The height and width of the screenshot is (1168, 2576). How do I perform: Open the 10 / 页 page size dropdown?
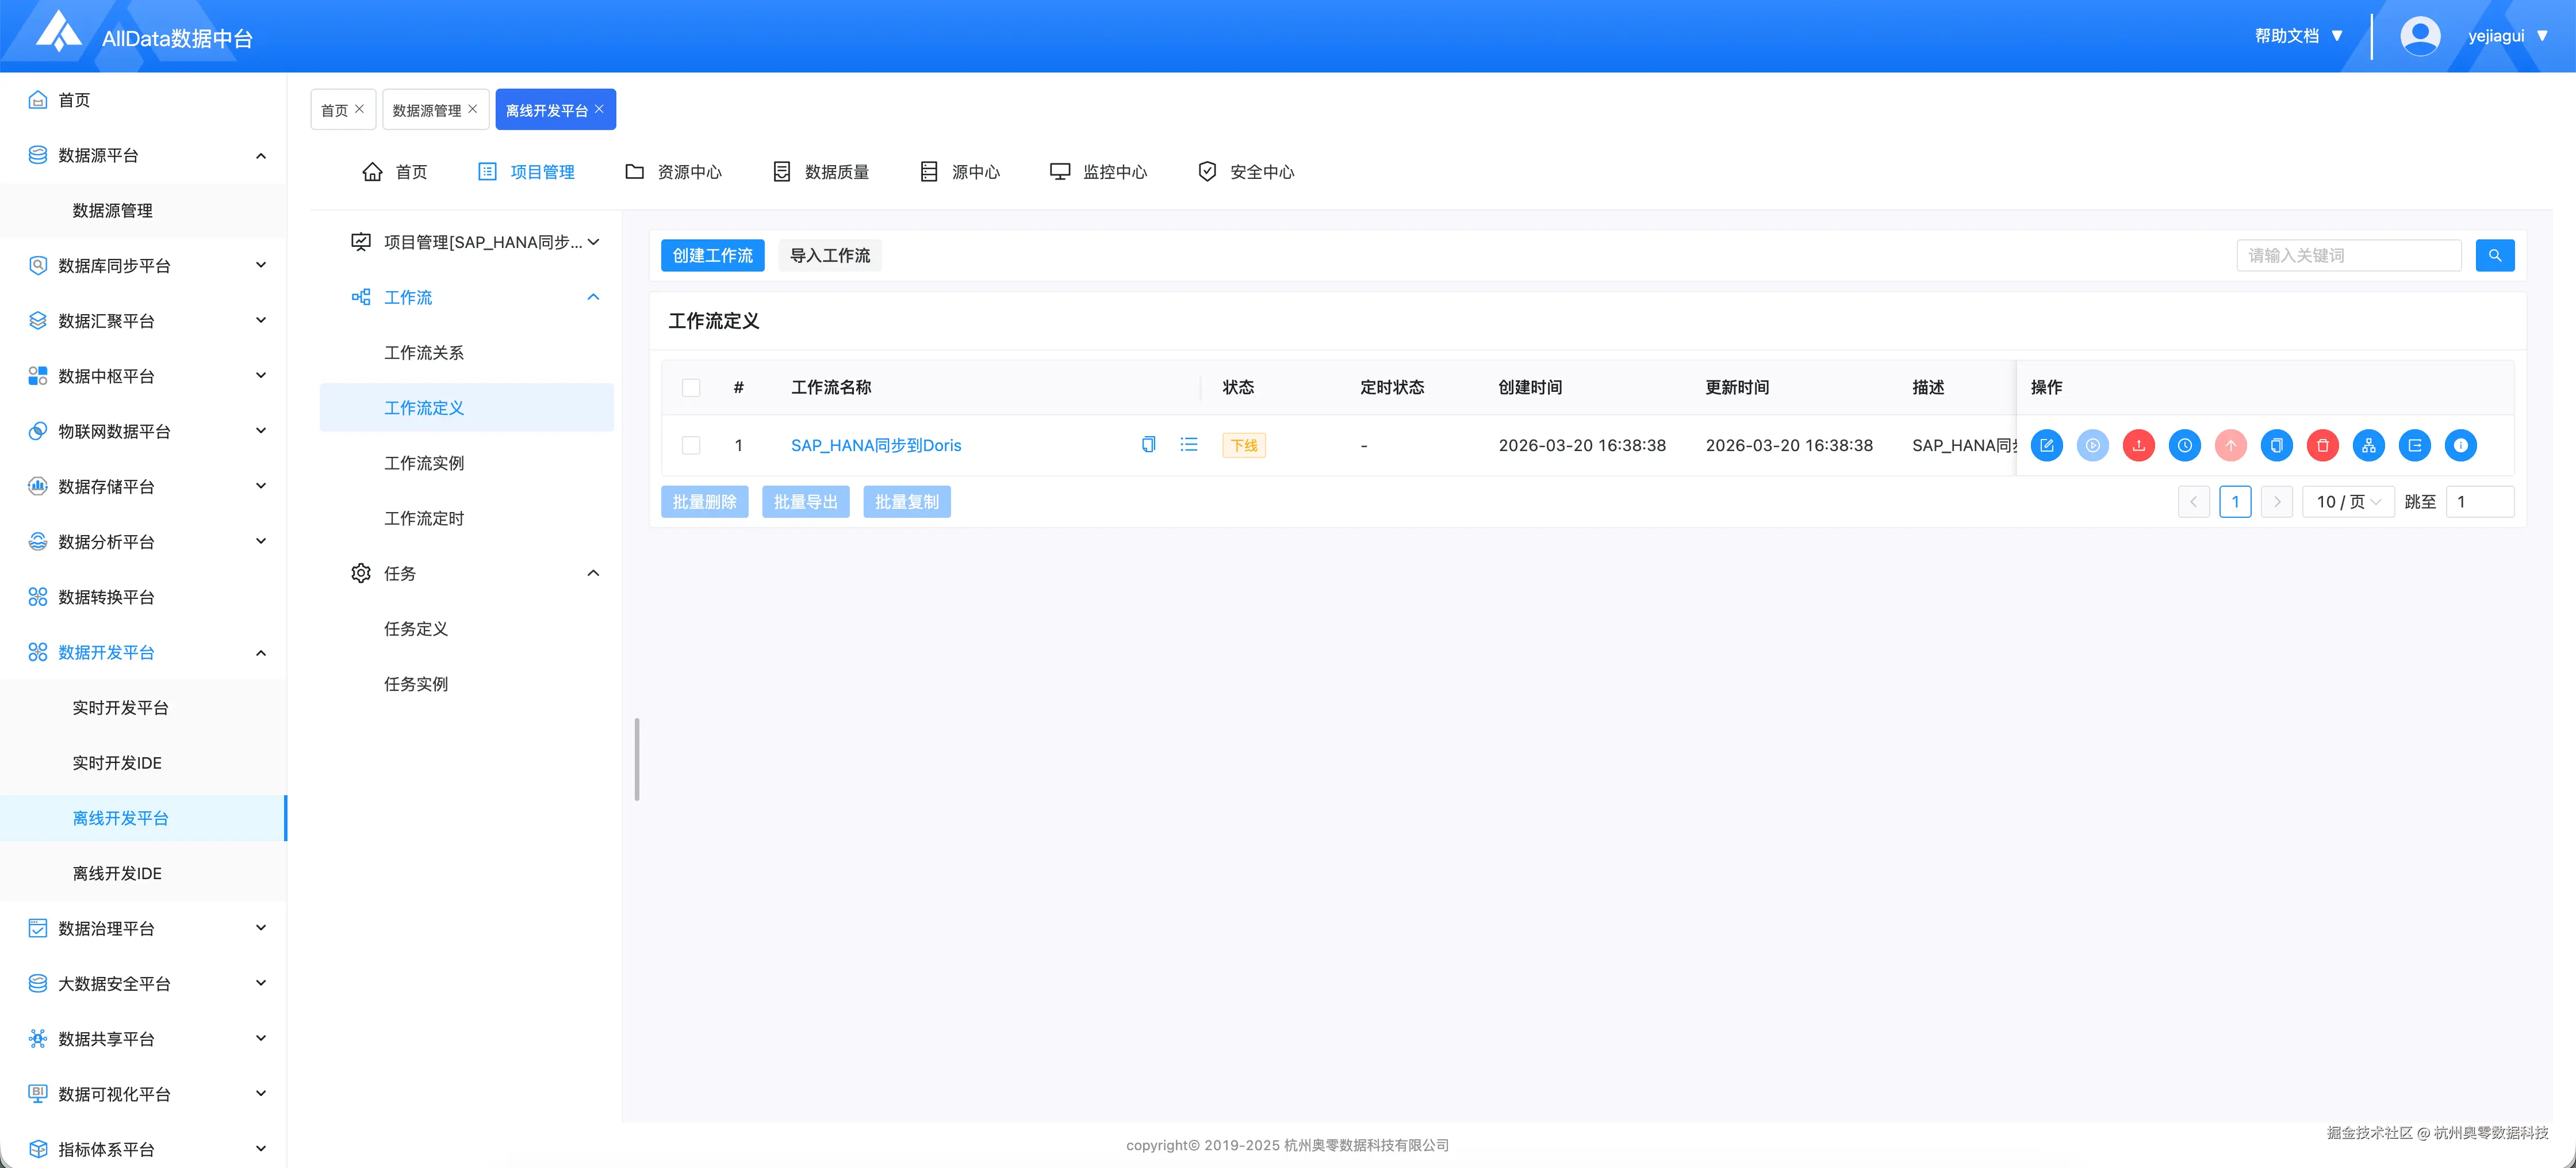(2347, 501)
